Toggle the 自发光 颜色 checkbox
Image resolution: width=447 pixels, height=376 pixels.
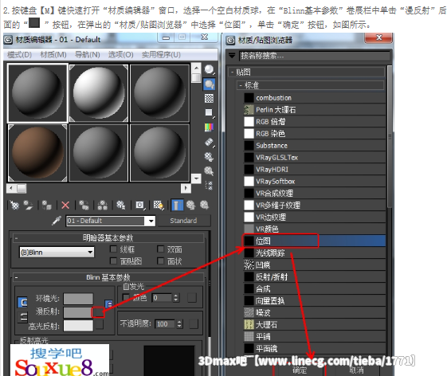click(126, 298)
